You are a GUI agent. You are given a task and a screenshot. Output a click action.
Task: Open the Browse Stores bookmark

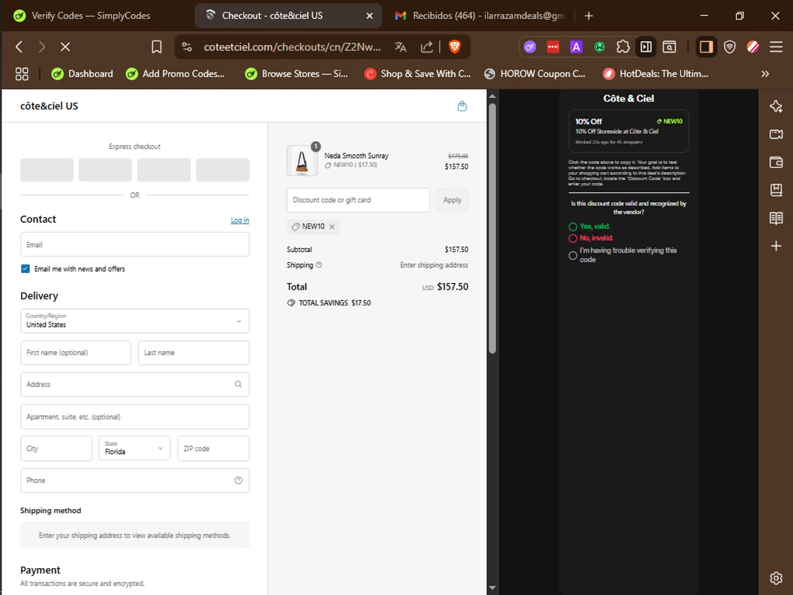click(x=297, y=74)
